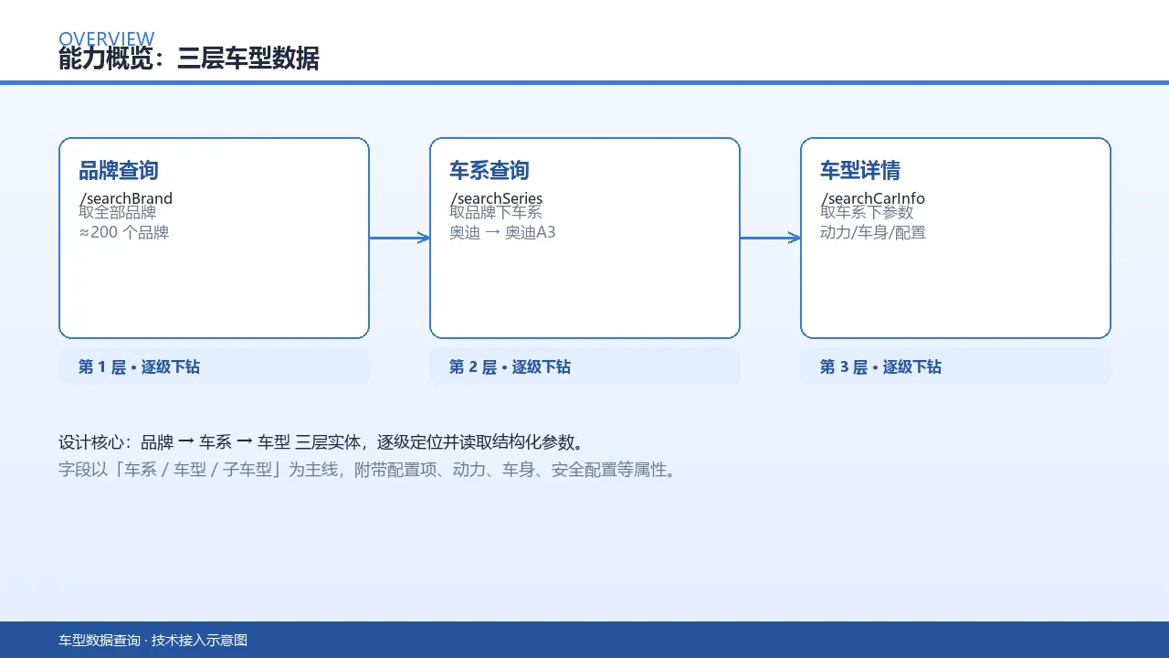
Task: Click the 车系查询 card heading
Action: (490, 170)
